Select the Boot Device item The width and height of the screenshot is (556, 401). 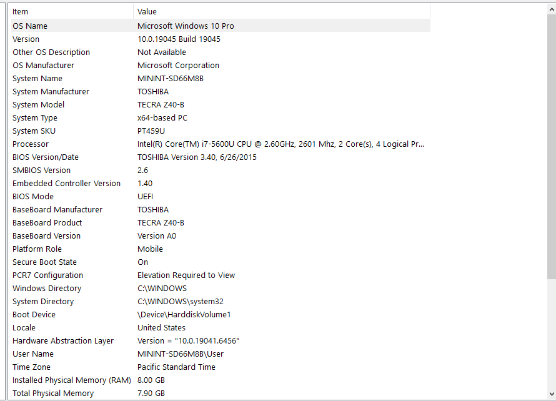34,314
